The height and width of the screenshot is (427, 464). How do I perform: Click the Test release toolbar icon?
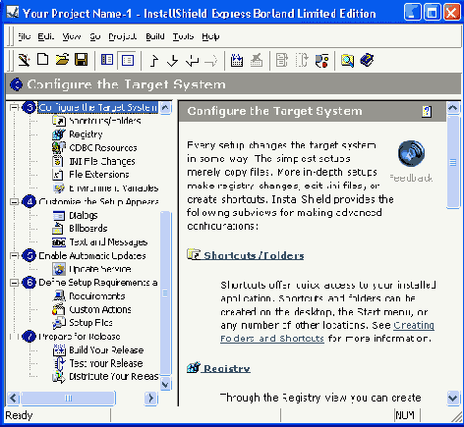[x=302, y=60]
